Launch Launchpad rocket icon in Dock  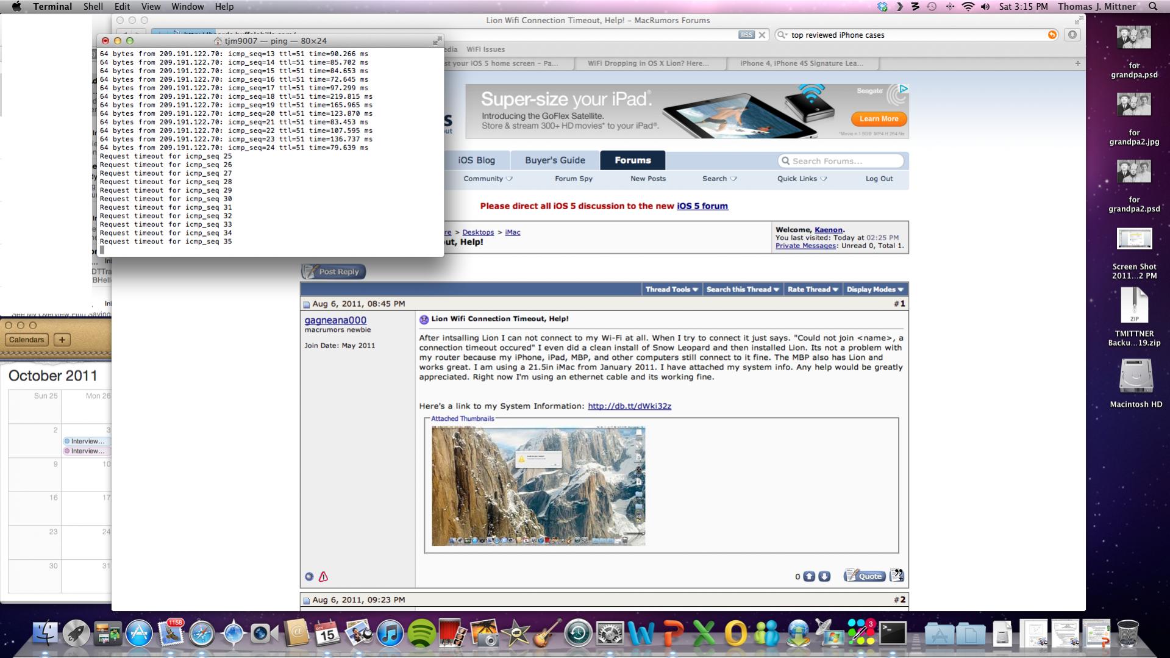click(x=76, y=633)
